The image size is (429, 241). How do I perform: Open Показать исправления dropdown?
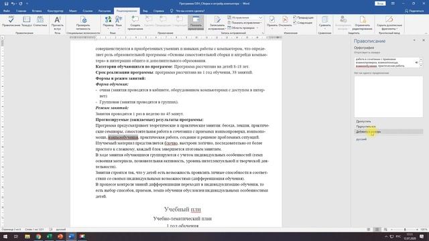coord(245,23)
